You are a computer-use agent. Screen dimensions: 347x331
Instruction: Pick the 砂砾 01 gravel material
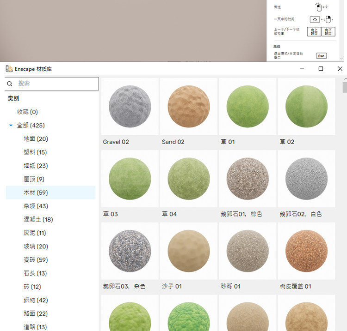[248, 251]
